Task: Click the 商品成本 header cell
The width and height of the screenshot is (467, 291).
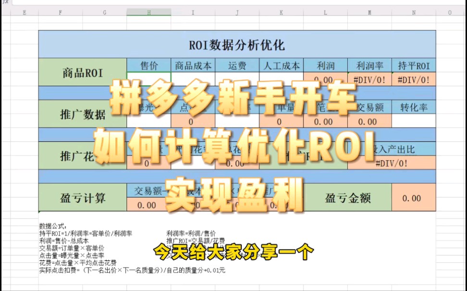Action: click(x=193, y=65)
